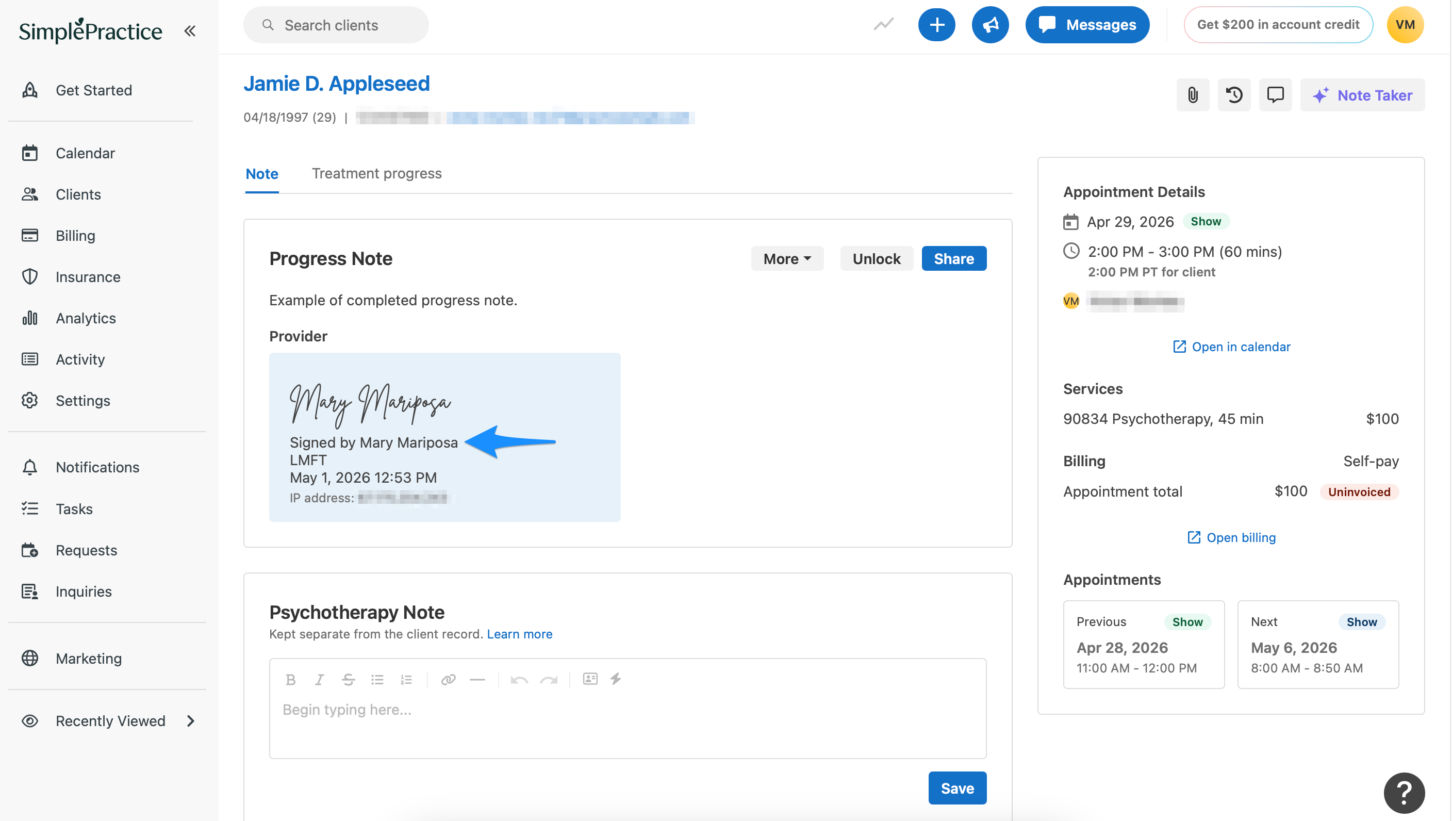Toggle italic formatting in psychotherapy note
Viewport: 1452px width, 821px height.
click(319, 680)
